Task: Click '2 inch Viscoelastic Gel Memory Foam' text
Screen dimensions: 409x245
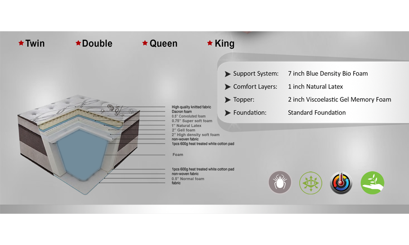Action: point(339,100)
